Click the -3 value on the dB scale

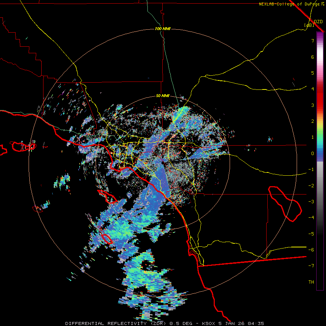[311, 202]
